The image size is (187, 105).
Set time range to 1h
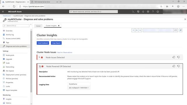pos(133,30)
